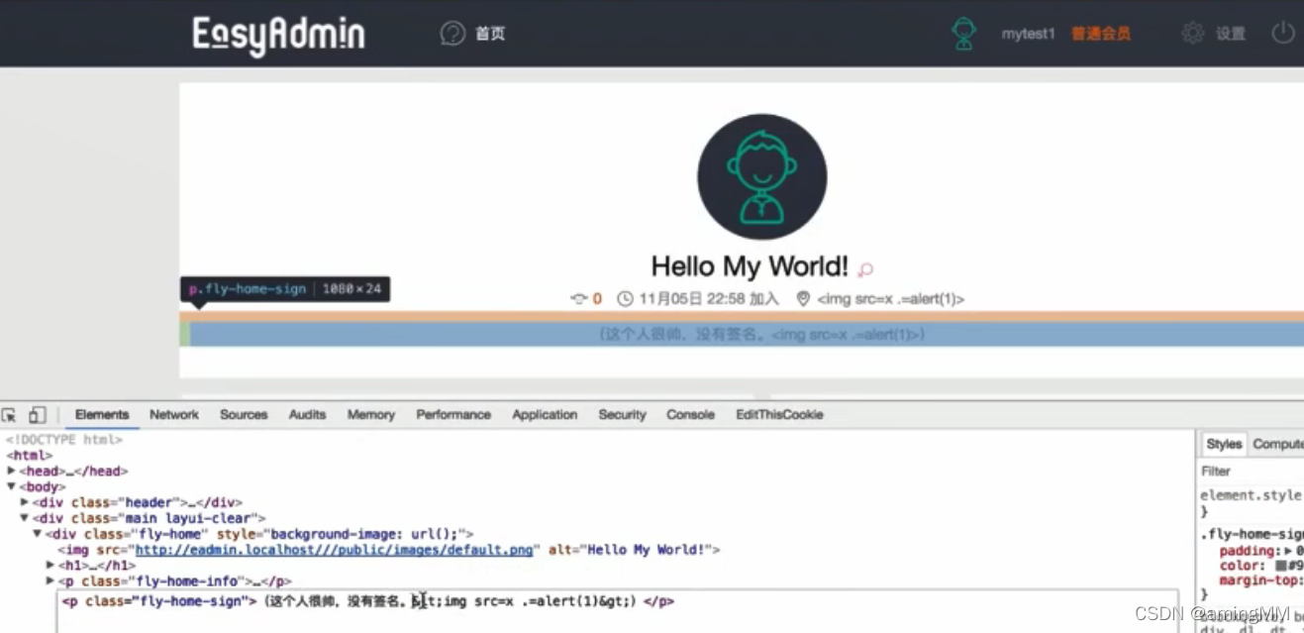
Task: Expand the padding property triangle
Action: (x=1288, y=551)
